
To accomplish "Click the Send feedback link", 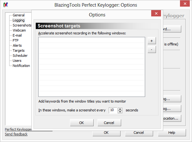I will pyautogui.click(x=16, y=134).
